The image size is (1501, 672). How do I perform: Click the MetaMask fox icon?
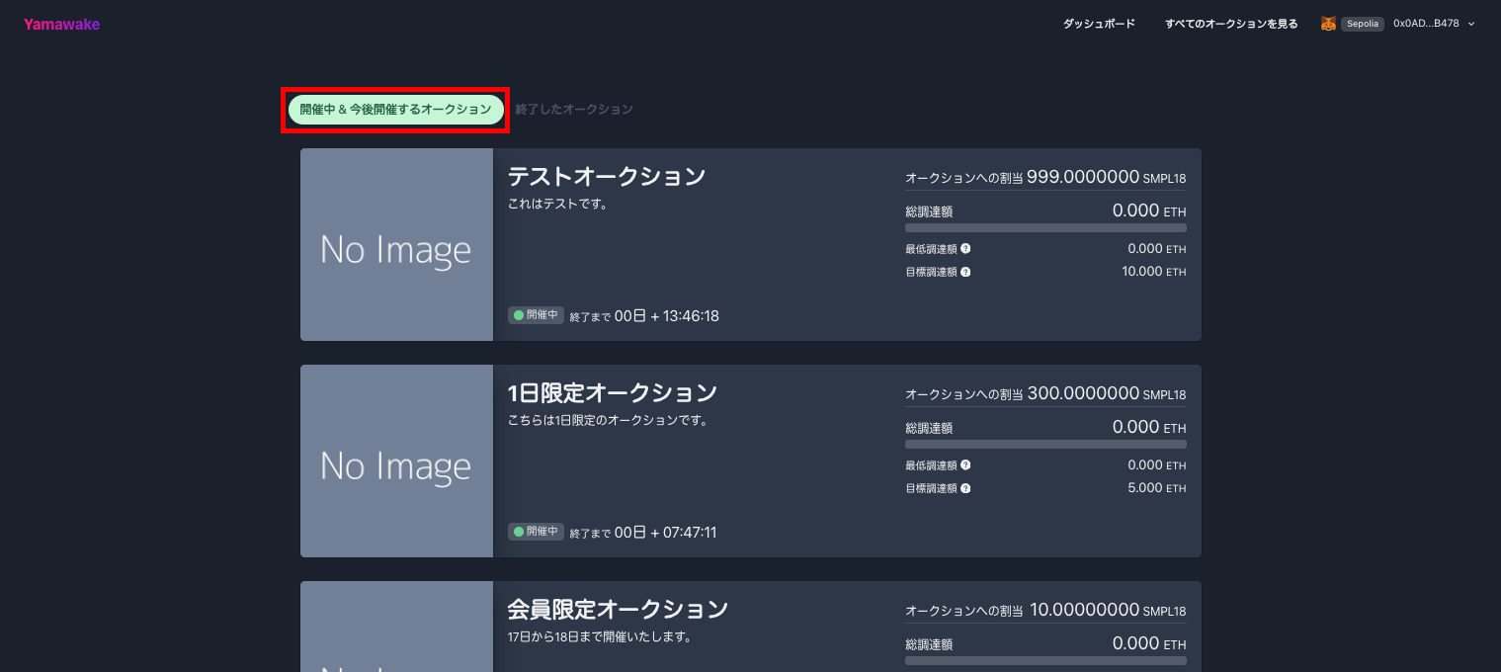pos(1329,24)
